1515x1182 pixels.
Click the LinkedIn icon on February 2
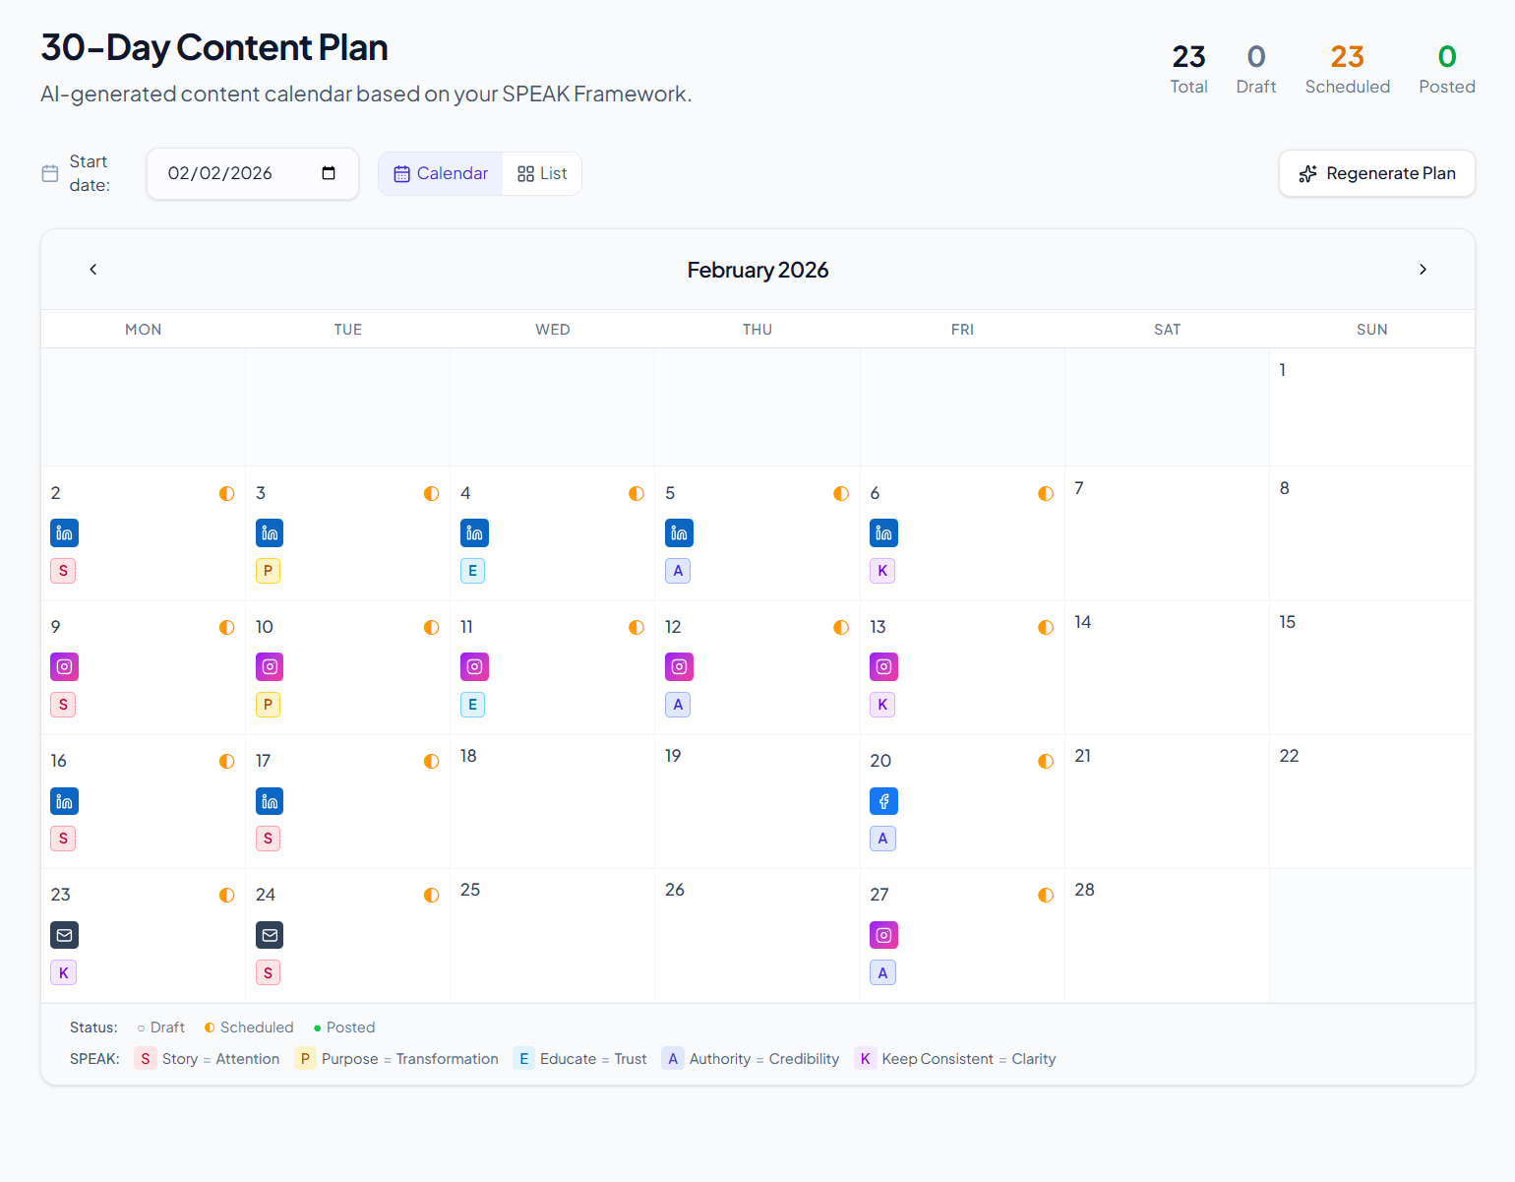pyautogui.click(x=63, y=532)
